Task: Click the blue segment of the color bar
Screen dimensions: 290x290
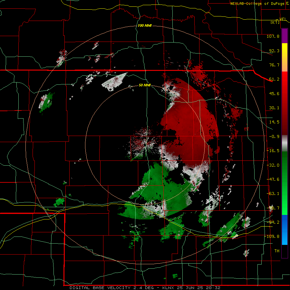Action: (285, 230)
